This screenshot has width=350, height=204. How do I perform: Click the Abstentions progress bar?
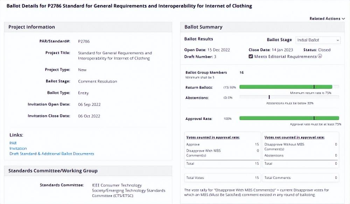[289, 97]
